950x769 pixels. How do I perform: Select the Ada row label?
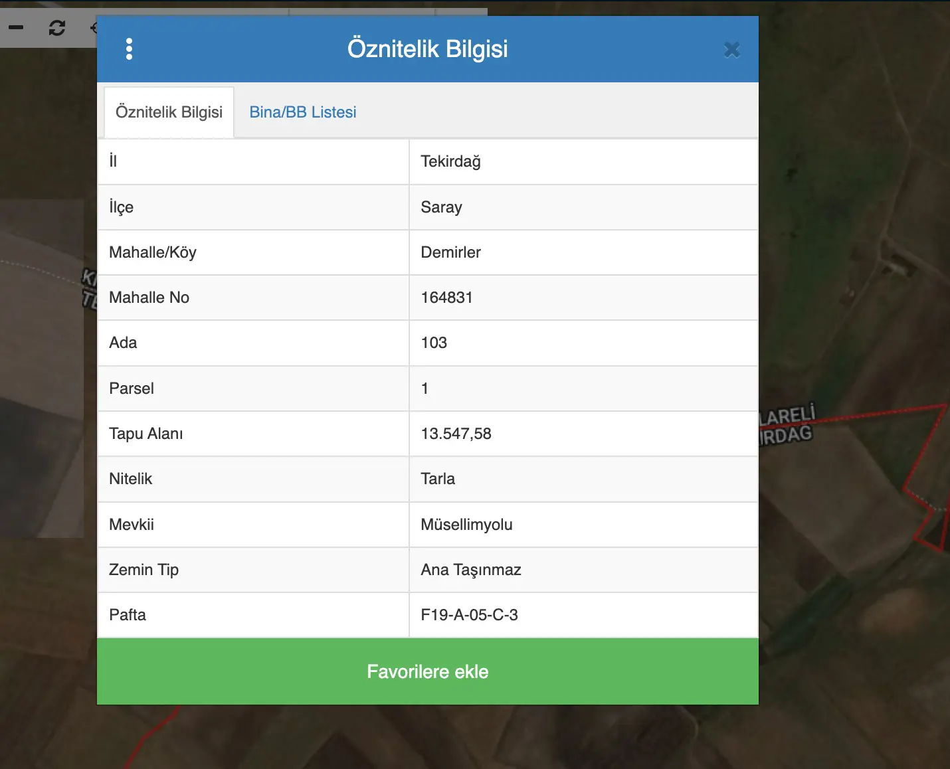coord(123,343)
